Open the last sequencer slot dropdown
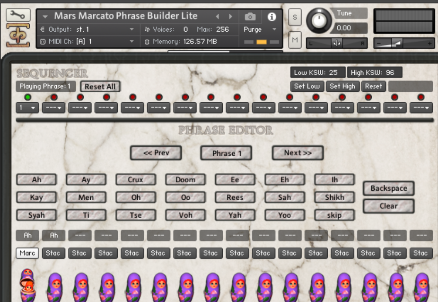438x302 pixels. pyautogui.click(x=421, y=107)
